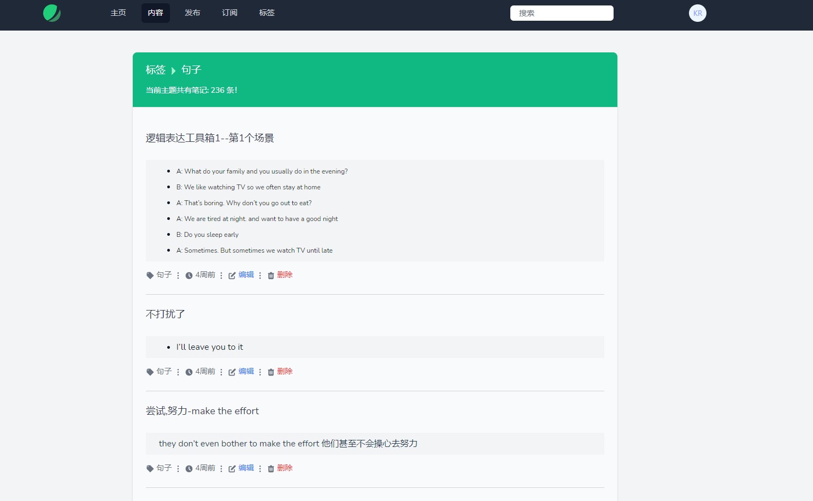Click clock icon under 不打扰了 note
The height and width of the screenshot is (501, 813).
pos(189,372)
